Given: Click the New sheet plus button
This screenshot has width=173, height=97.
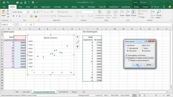Looking at the screenshot, I should click(84, 92).
